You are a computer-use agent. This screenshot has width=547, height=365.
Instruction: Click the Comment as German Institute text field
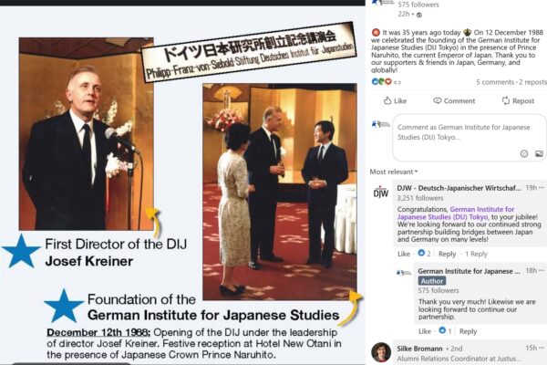point(464,132)
